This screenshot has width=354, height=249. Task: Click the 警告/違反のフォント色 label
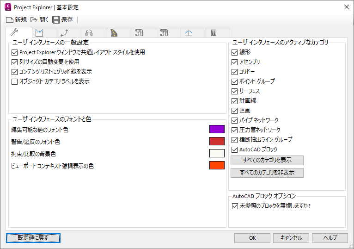click(36, 142)
